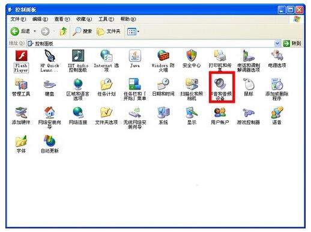Go up one folder level

(63, 31)
